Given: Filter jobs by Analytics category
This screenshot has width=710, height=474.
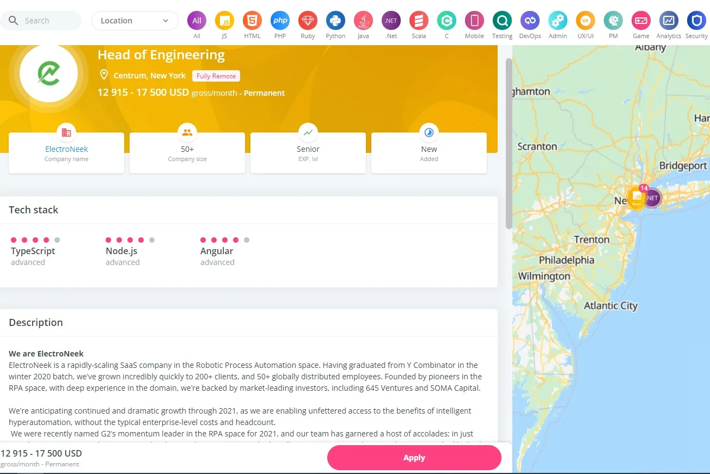Looking at the screenshot, I should click(x=669, y=21).
